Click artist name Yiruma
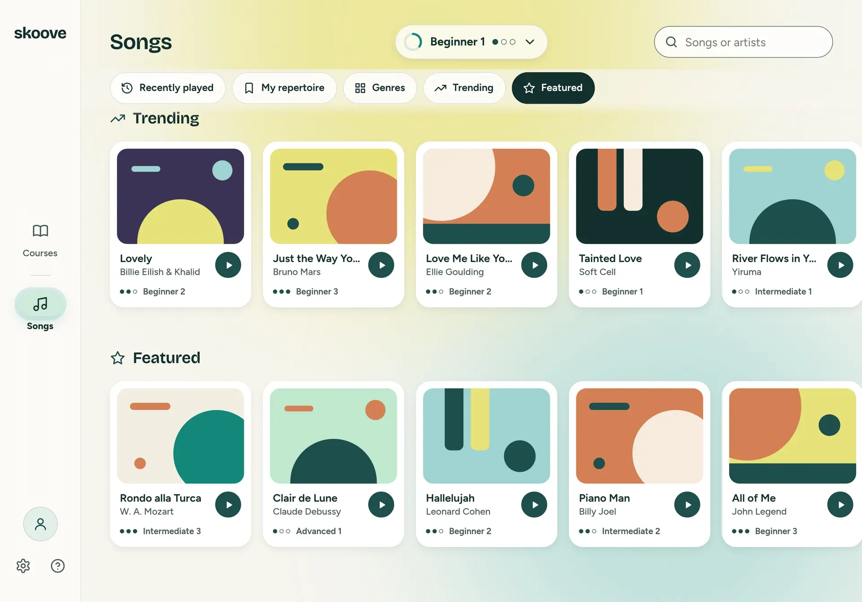The image size is (862, 602). click(x=747, y=272)
